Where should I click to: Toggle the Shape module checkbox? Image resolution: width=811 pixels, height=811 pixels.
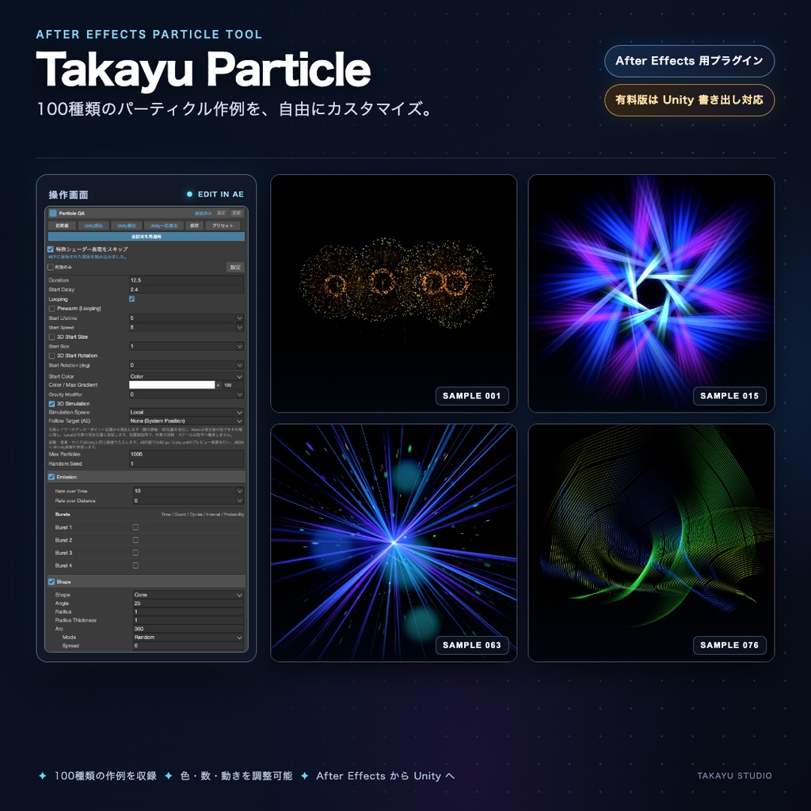click(x=51, y=582)
